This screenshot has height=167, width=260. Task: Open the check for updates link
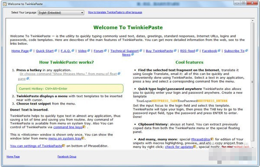[x=179, y=147]
